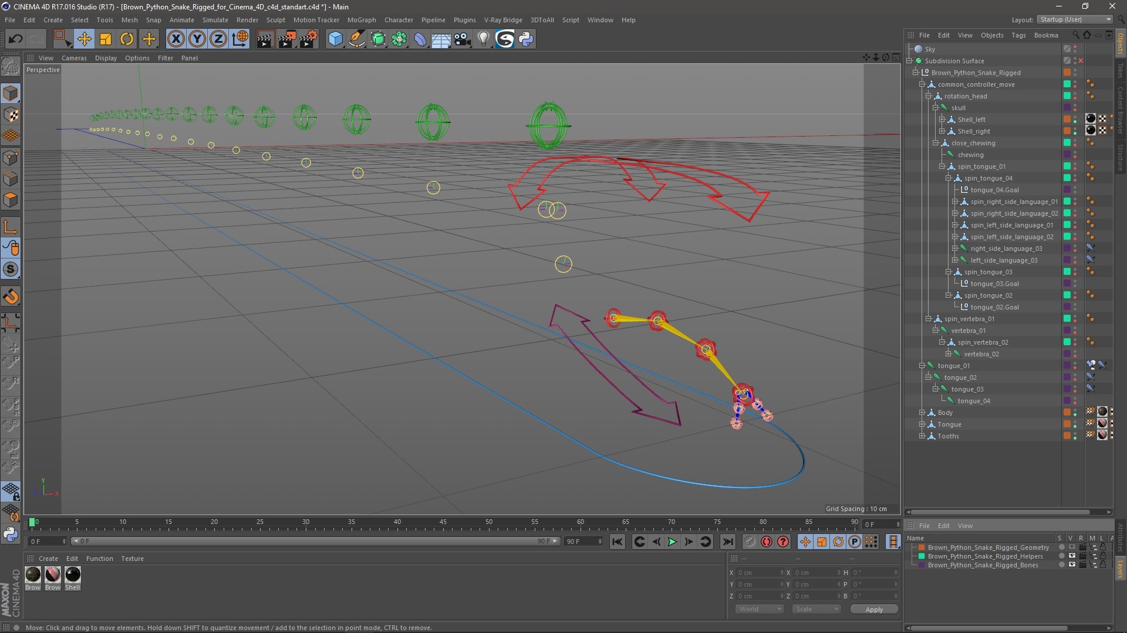The height and width of the screenshot is (633, 1127).
Task: Select Subdivision Surface object
Action: (954, 61)
